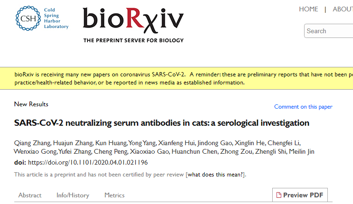Screen dimensions: 353x204
Task: Open the HOME menu item
Action: 308,9
